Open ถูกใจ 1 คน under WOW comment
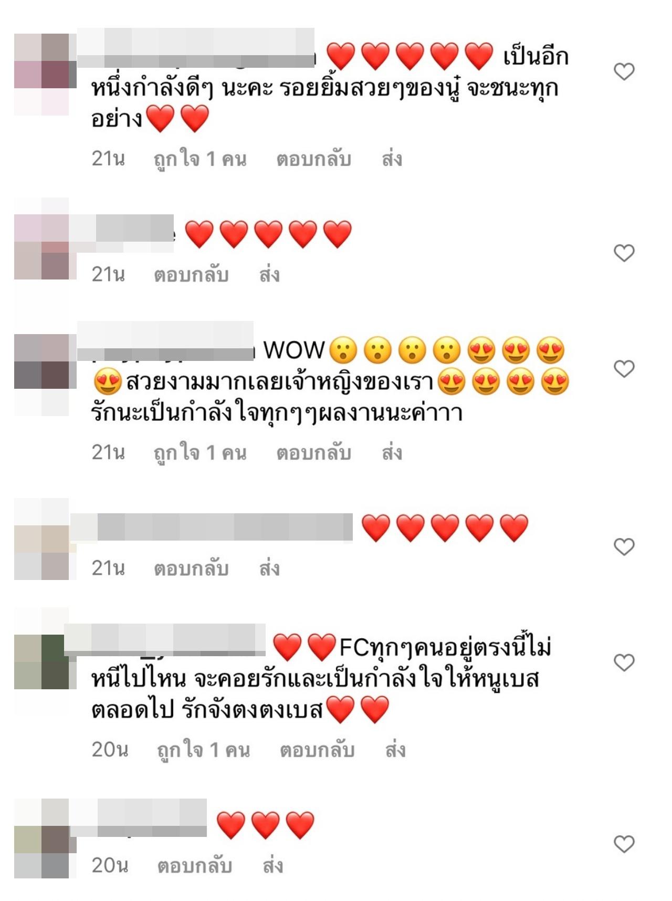Screen dimensions: 672x901 pos(200,453)
